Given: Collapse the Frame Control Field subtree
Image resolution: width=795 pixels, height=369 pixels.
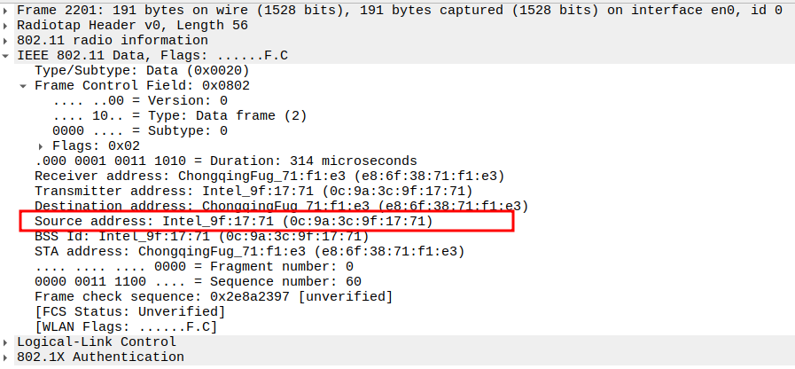Looking at the screenshot, I should tap(23, 86).
